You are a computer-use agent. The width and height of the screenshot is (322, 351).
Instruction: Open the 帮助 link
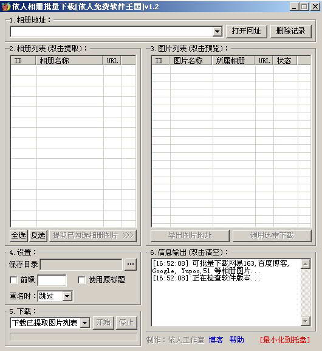(x=236, y=340)
